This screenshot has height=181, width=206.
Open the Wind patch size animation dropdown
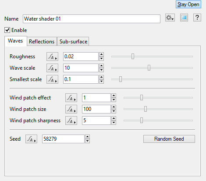point(71,109)
